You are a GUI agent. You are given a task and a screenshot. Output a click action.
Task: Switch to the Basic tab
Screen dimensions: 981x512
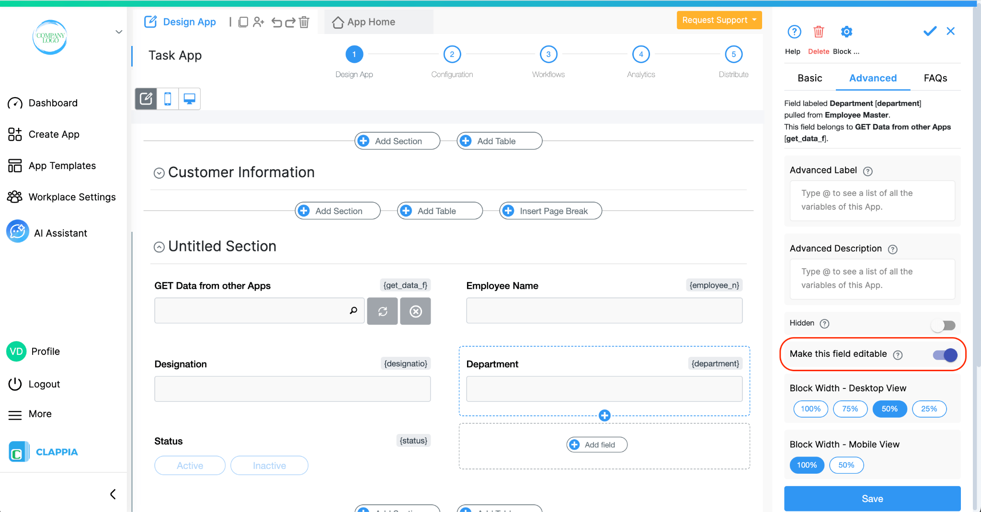(809, 78)
